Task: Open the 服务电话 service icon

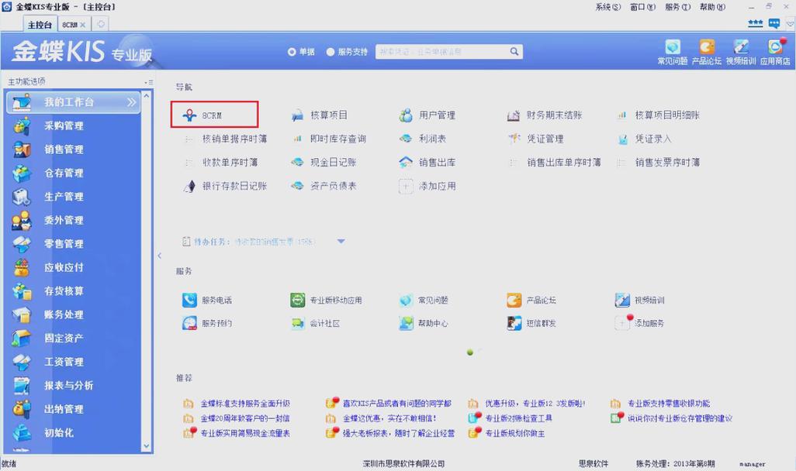Action: pos(206,300)
